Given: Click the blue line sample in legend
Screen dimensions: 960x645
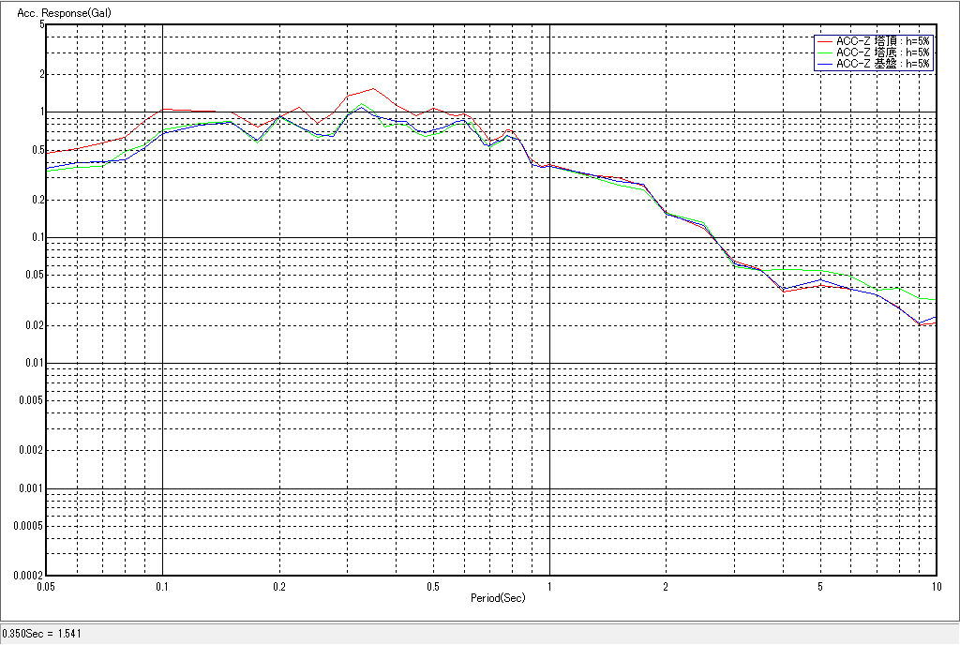Looking at the screenshot, I should (x=824, y=64).
